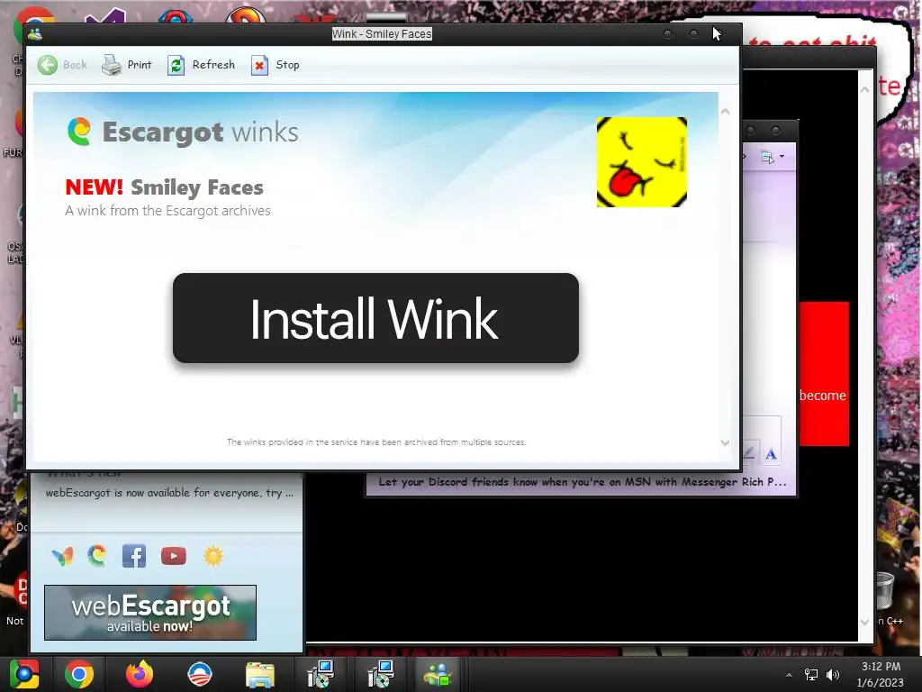Screen dimensions: 922x692
Task: Open the dropdown arrow in the chat toolbar
Action: [782, 157]
